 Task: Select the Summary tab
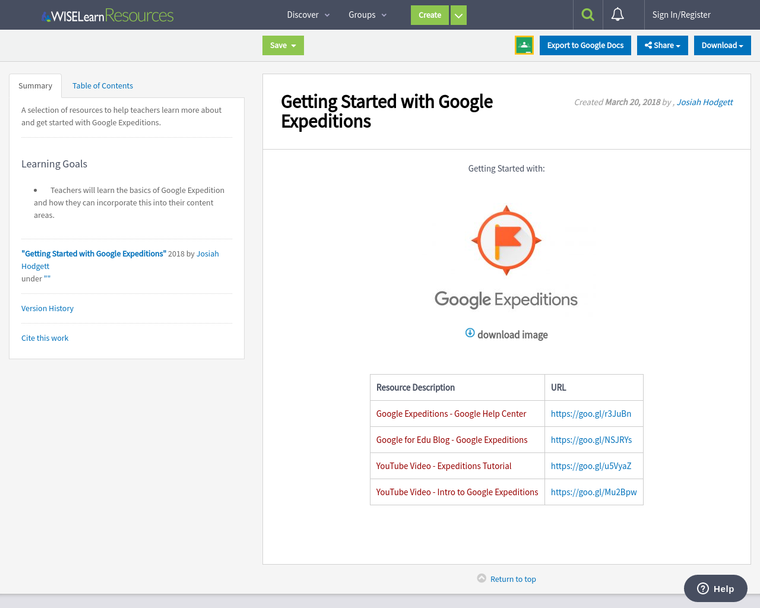click(x=35, y=85)
